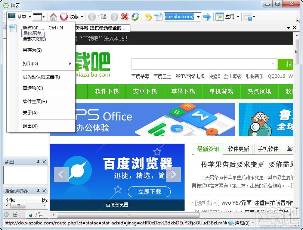
Task: Select the 手机软件 tab
Action: pos(268,149)
